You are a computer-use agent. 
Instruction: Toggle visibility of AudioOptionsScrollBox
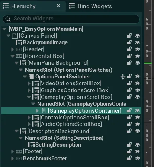pos(137,124)
